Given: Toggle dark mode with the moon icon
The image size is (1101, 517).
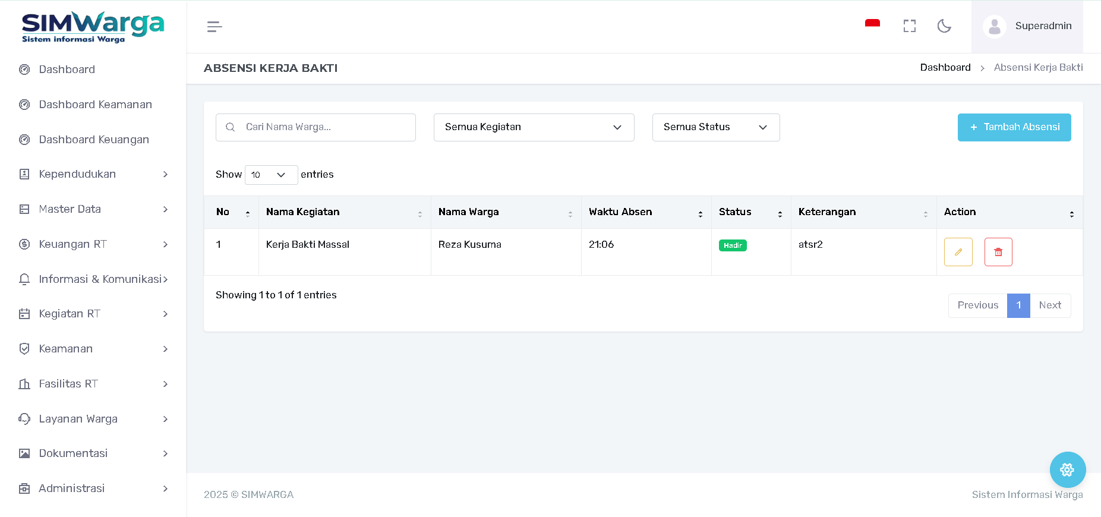Looking at the screenshot, I should (944, 26).
